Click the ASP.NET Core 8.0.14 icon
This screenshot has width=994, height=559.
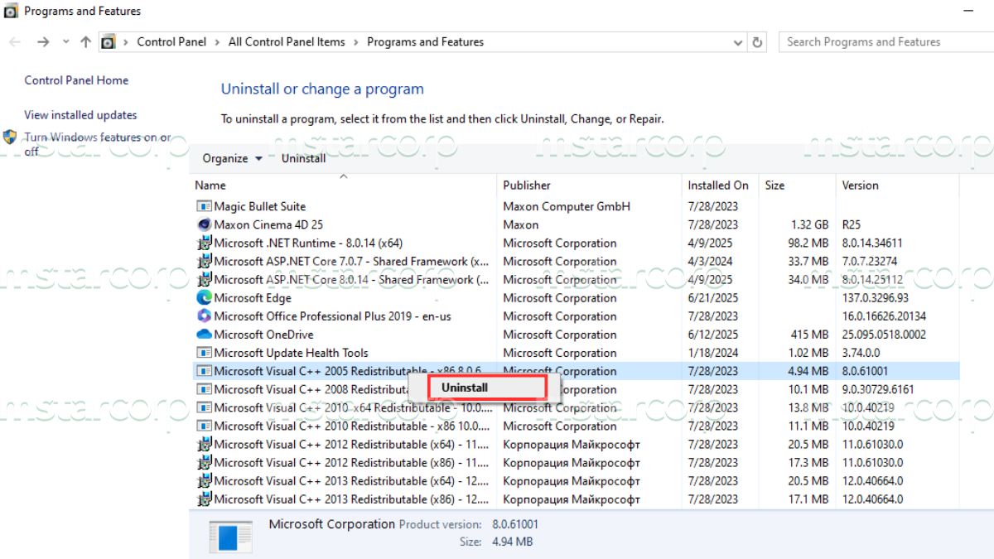click(204, 280)
